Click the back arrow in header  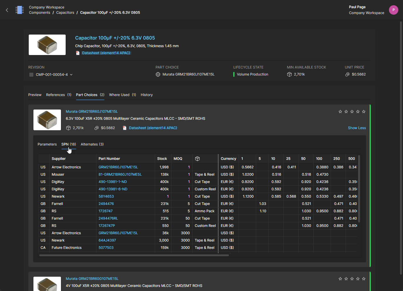[x=7, y=10]
